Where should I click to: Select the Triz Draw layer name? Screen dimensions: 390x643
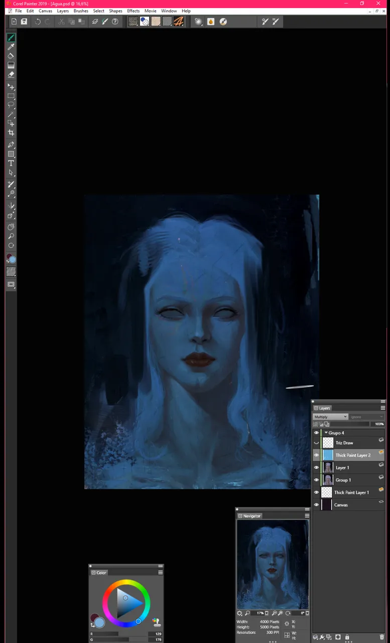(344, 443)
